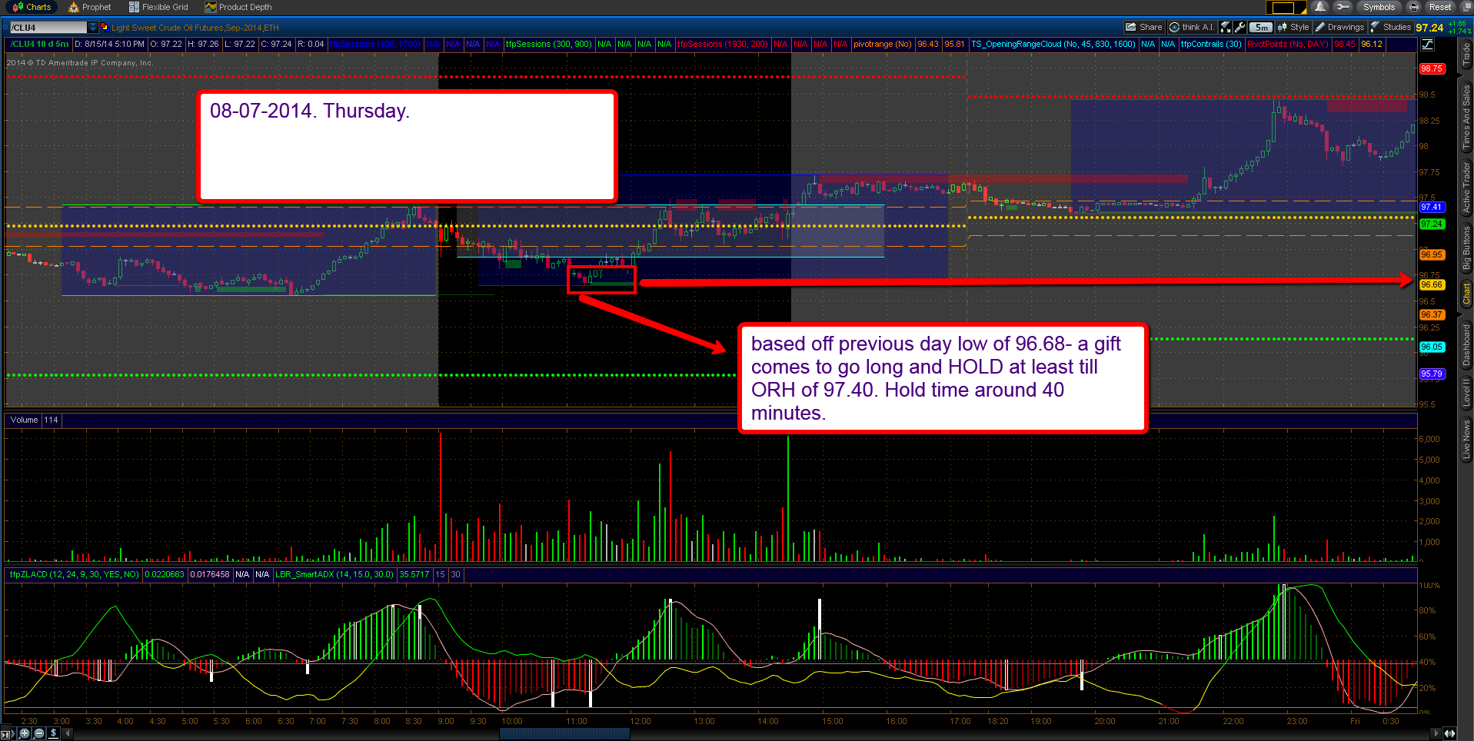
Task: Click the scroll-to-end icon at bottom left
Action: coord(7,734)
